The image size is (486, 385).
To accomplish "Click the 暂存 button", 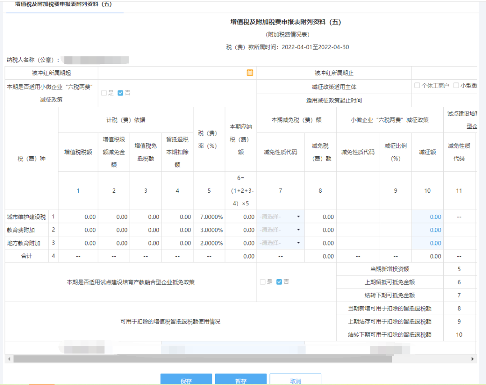I will (x=241, y=379).
